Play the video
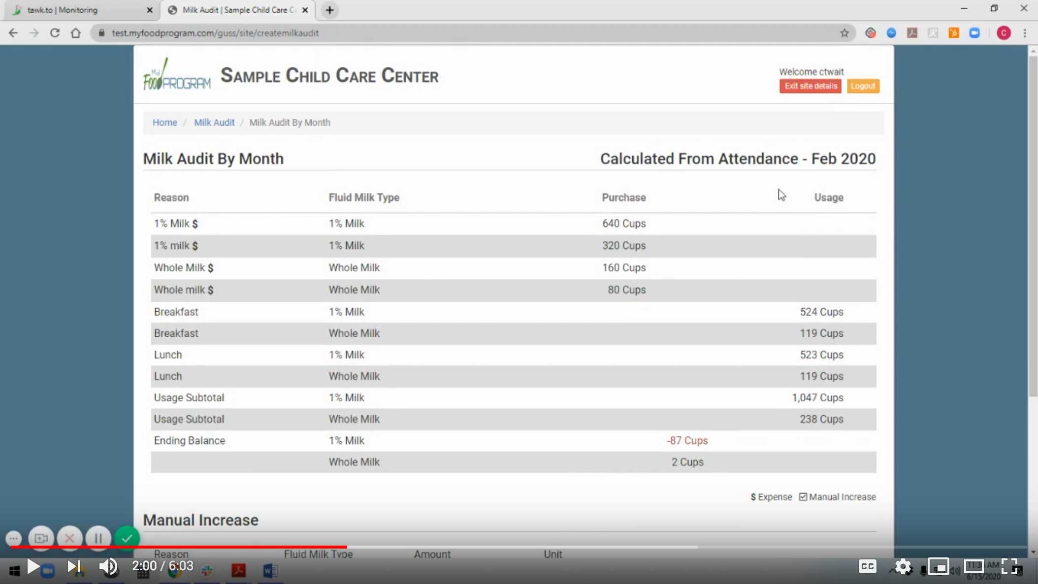This screenshot has width=1038, height=584. click(32, 567)
